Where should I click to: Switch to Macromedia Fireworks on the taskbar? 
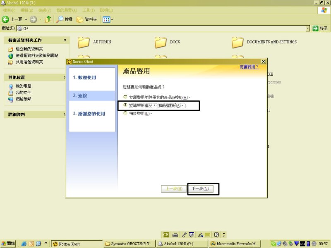(235, 244)
